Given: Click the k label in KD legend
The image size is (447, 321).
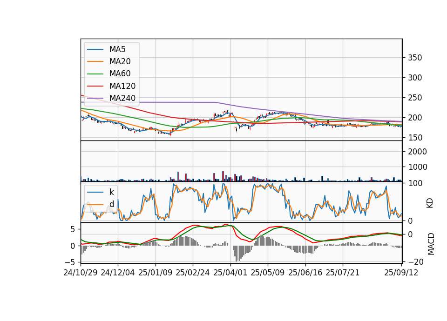Looking at the screenshot, I should 111,192.
